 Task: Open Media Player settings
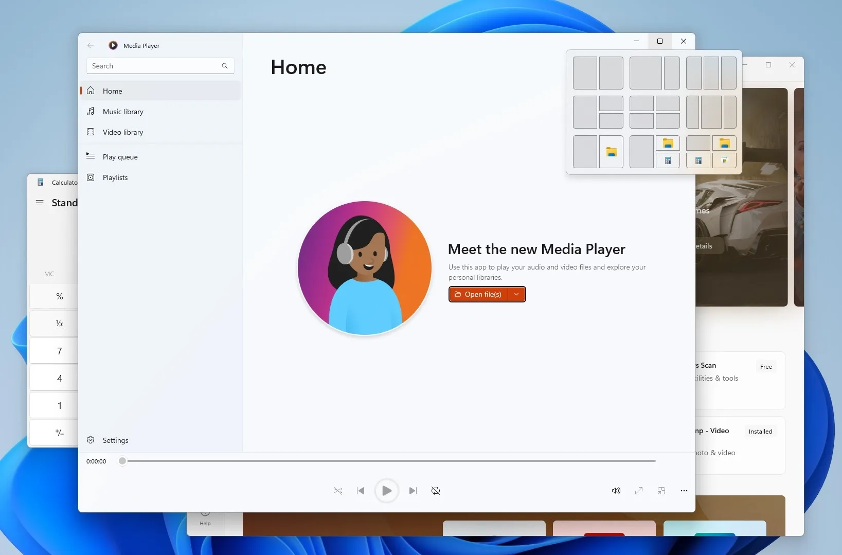pos(115,440)
